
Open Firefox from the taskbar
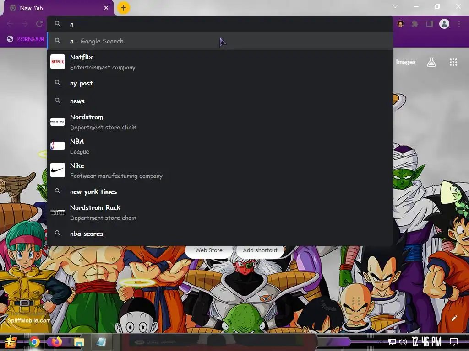(56, 341)
